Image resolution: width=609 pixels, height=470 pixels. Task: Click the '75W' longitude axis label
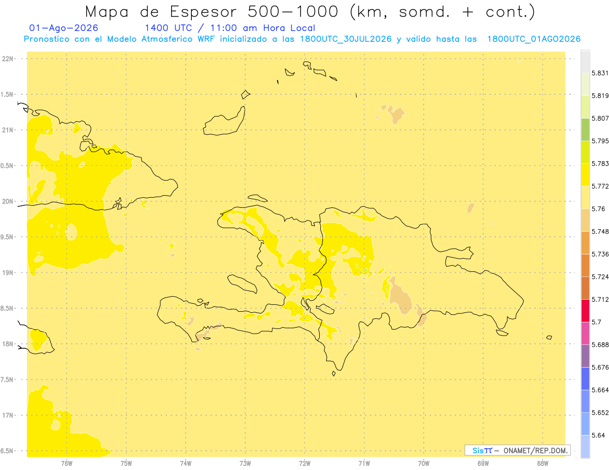[x=126, y=463]
